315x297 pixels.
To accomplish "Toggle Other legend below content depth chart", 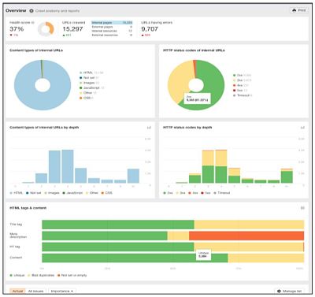I will click(92, 193).
